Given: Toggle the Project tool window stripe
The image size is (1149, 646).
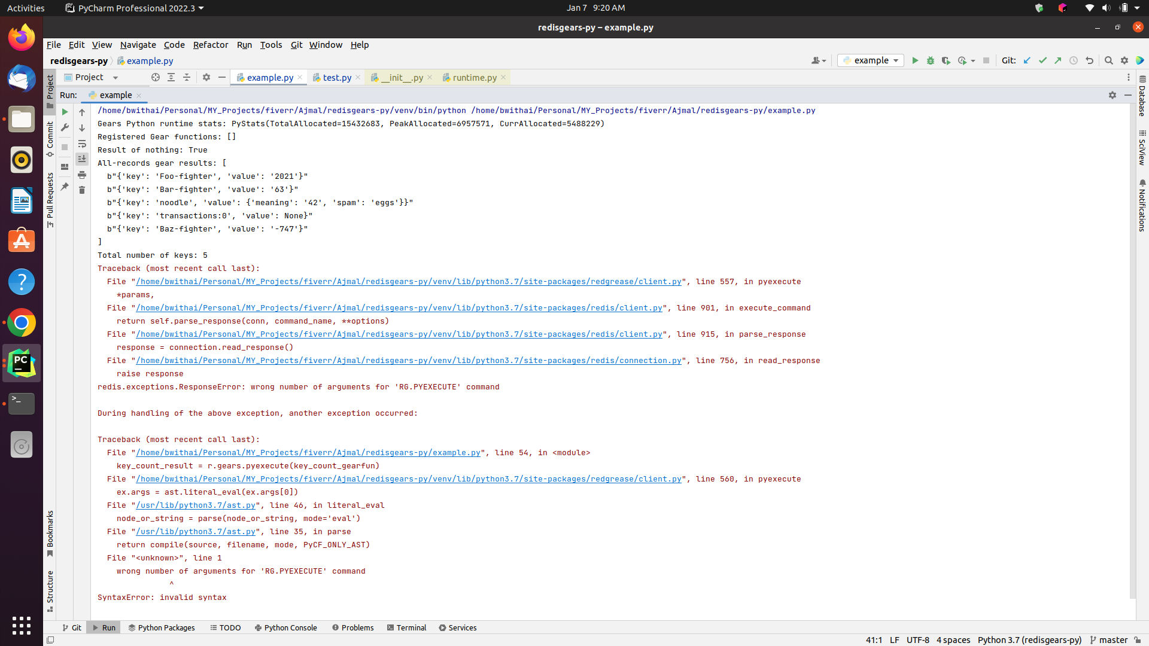Looking at the screenshot, I should [50, 92].
